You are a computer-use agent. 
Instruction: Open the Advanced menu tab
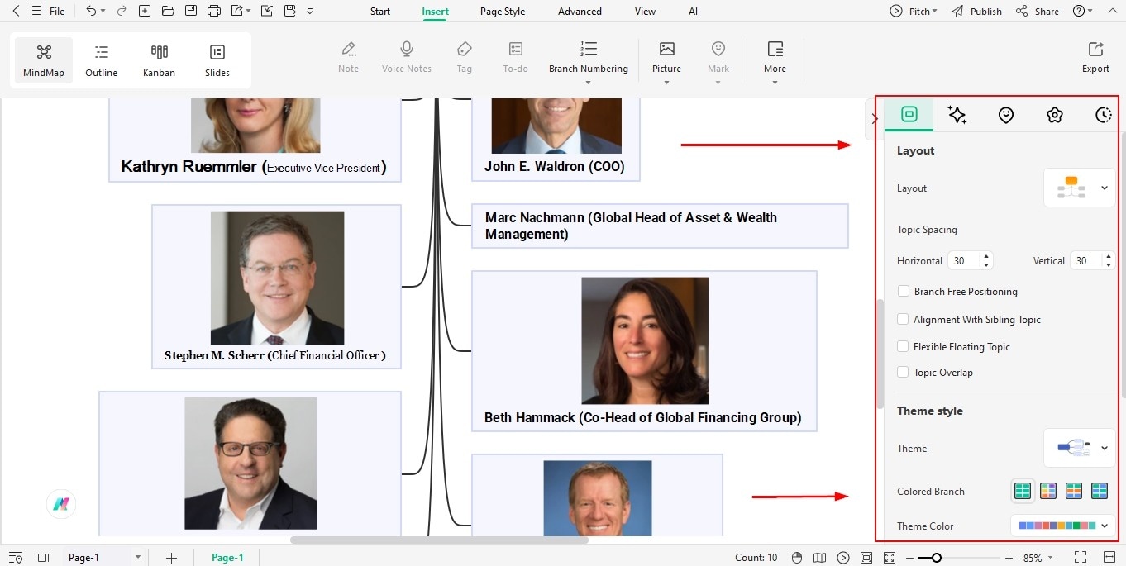(x=579, y=11)
